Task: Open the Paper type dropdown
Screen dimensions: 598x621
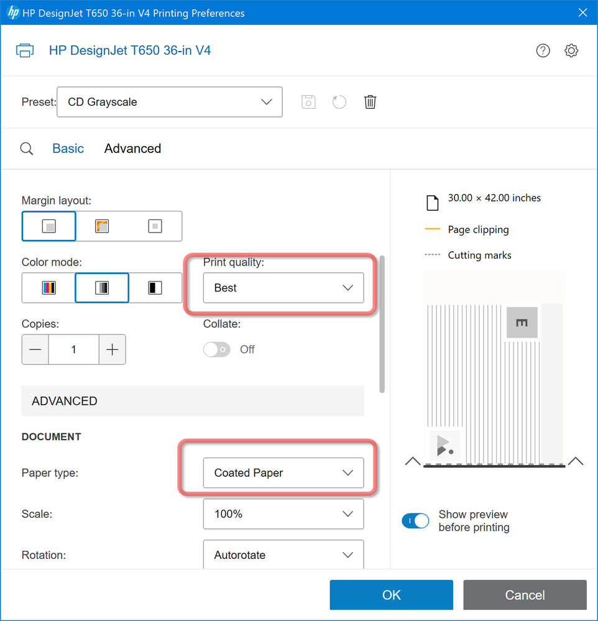Action: point(283,473)
